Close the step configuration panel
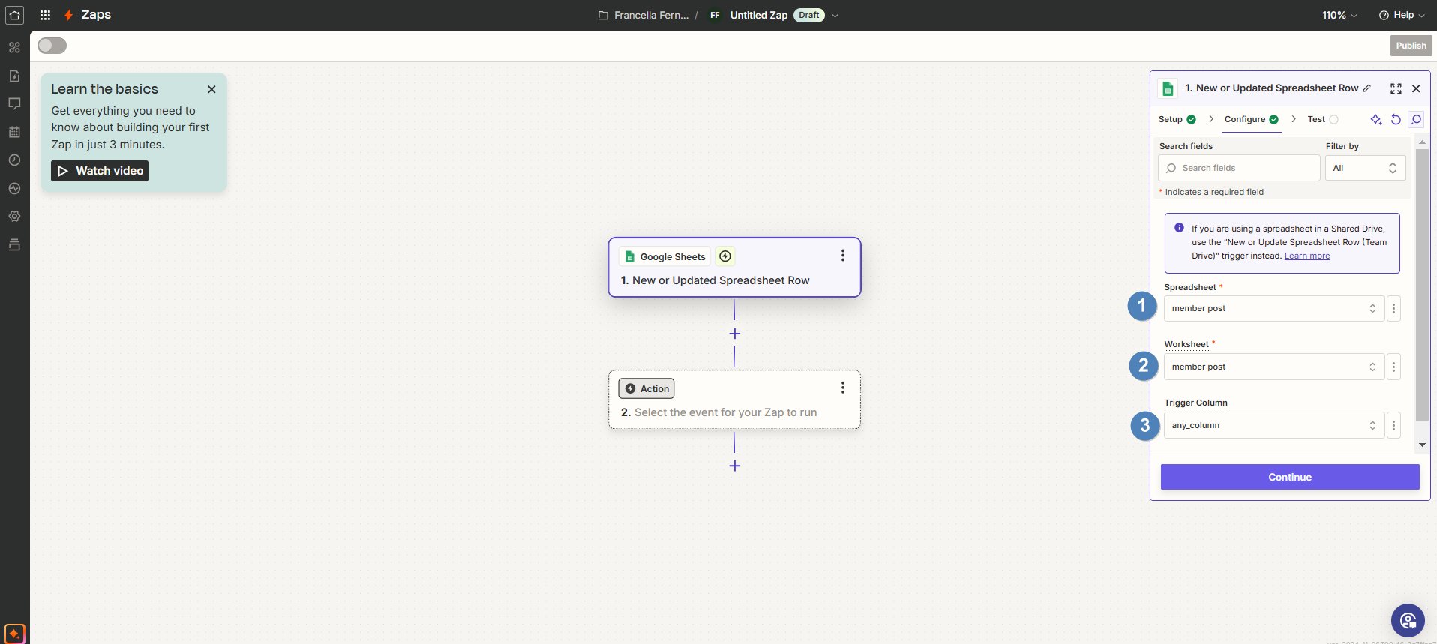Viewport: 1437px width, 644px height. [1416, 88]
